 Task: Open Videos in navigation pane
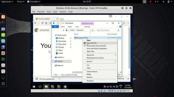(x=61, y=53)
